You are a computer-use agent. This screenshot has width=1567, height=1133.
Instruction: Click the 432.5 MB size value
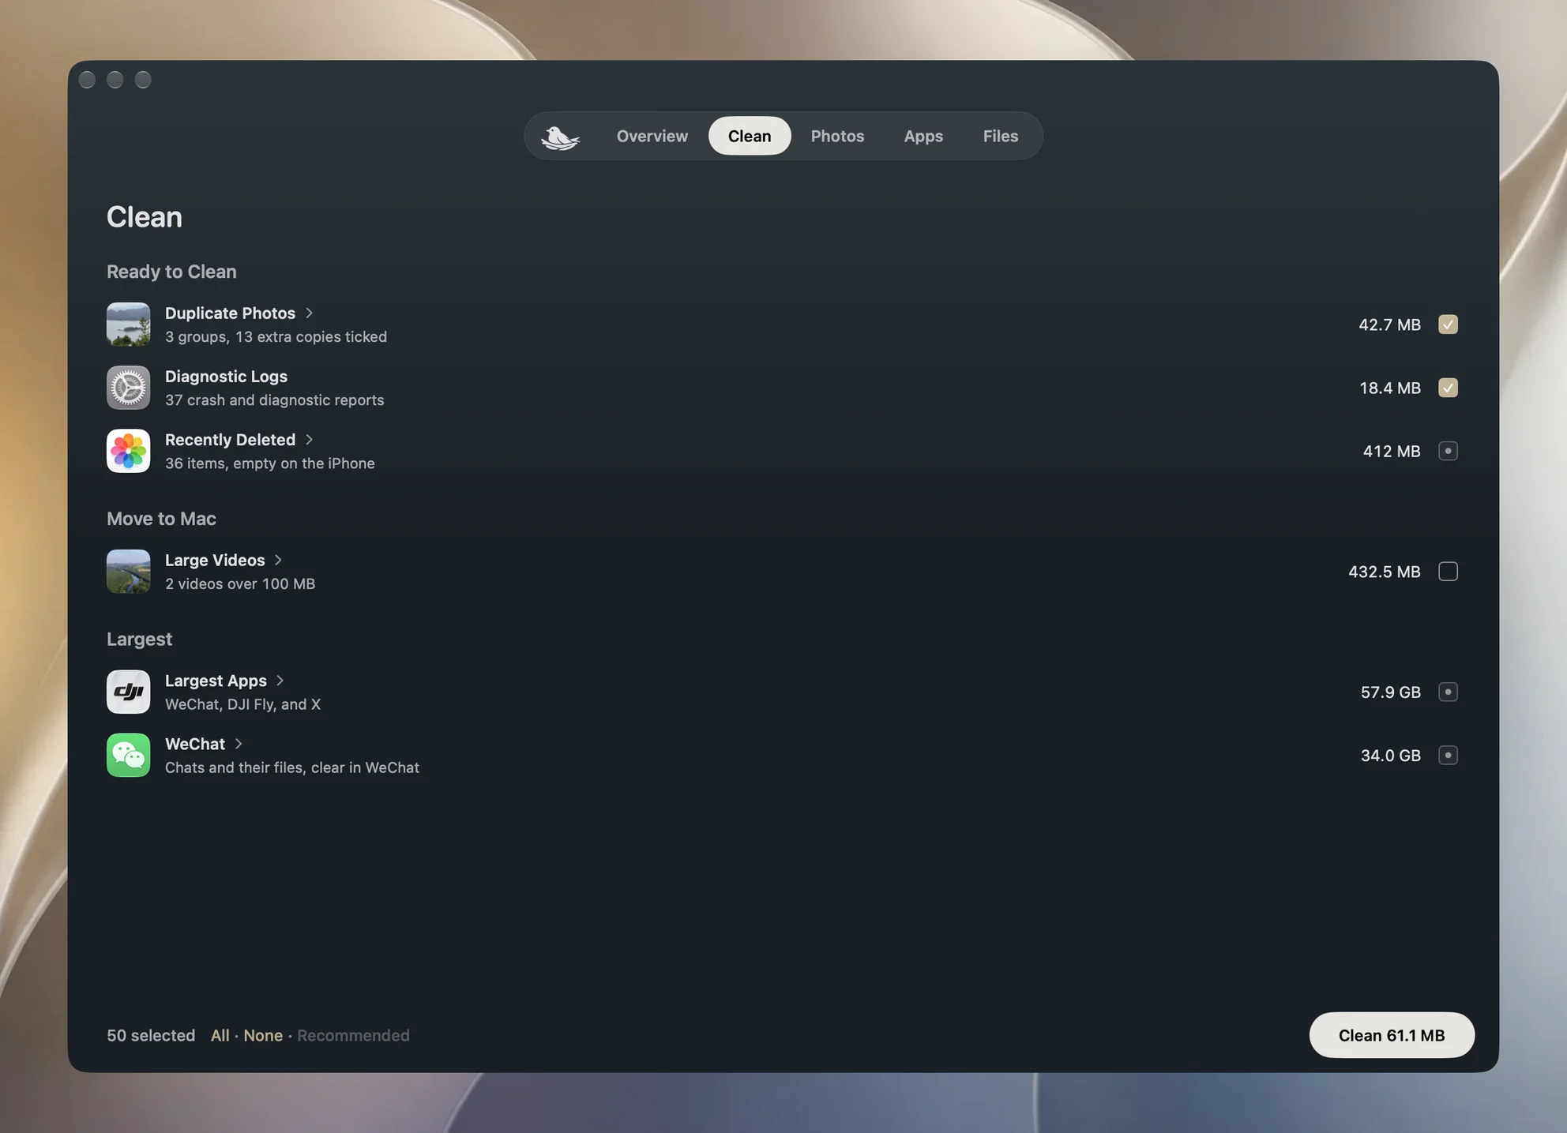(x=1385, y=572)
